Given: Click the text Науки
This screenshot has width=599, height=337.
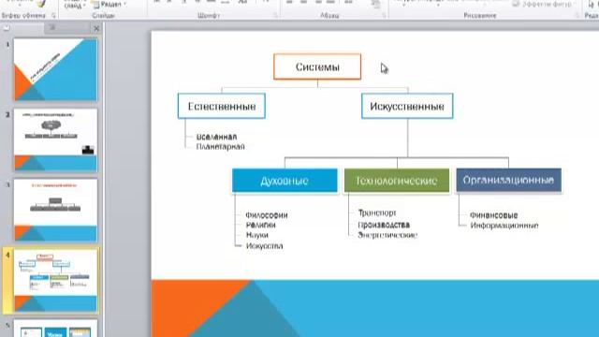Looking at the screenshot, I should [257, 235].
